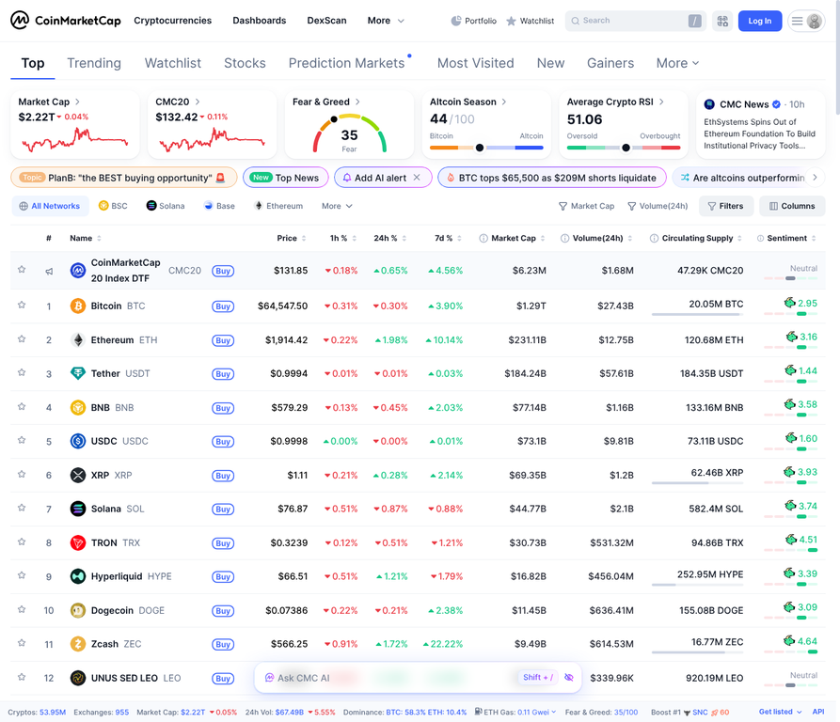840x722 pixels.
Task: Expand Get listed dropdown in footer
Action: (780, 712)
